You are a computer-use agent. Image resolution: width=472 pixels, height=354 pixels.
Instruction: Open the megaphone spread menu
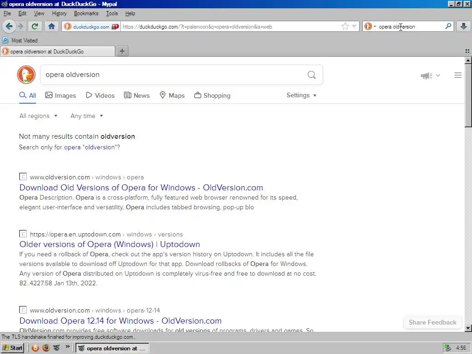tap(430, 76)
